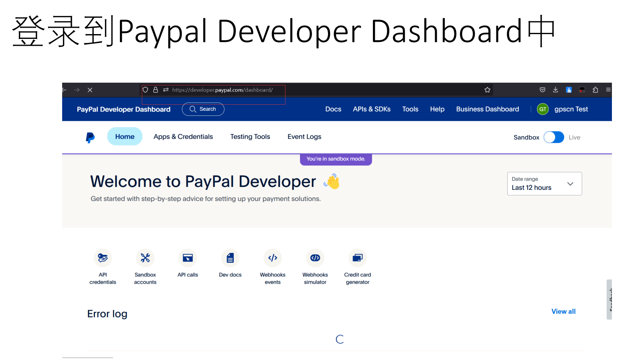Screen dimensions: 640x364
Task: Click the browser back arrow
Action: coord(64,90)
